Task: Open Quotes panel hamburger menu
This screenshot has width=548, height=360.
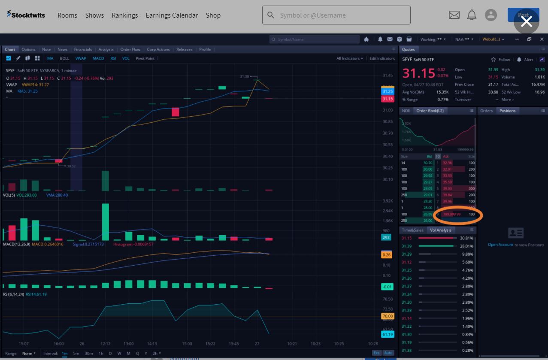Action: [x=543, y=49]
